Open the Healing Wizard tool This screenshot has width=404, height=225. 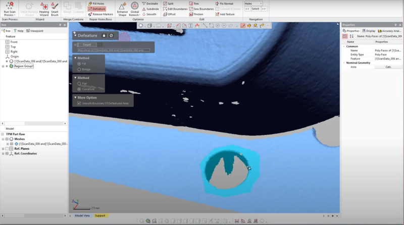click(44, 9)
